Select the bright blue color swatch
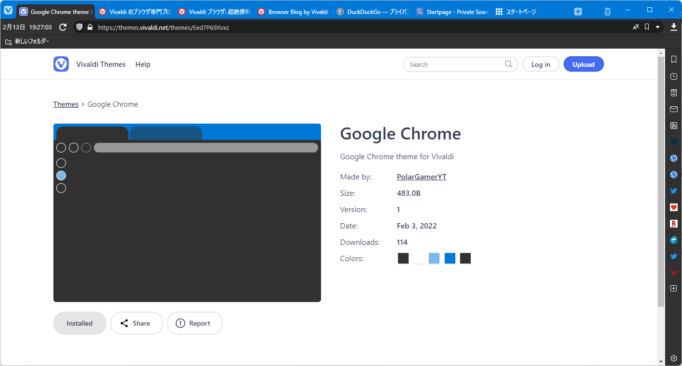682x366 pixels. (x=450, y=258)
